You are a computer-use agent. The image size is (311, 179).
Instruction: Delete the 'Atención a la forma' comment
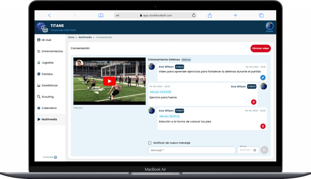(263, 126)
